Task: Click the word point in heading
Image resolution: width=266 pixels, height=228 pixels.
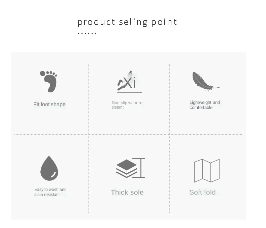Action: (164, 22)
